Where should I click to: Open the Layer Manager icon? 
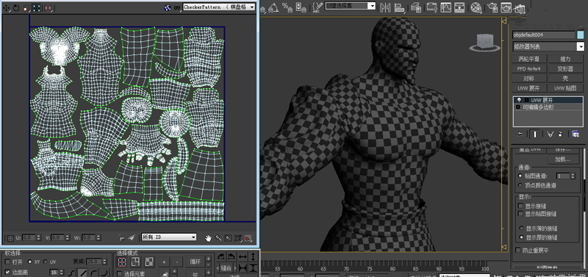[415, 7]
